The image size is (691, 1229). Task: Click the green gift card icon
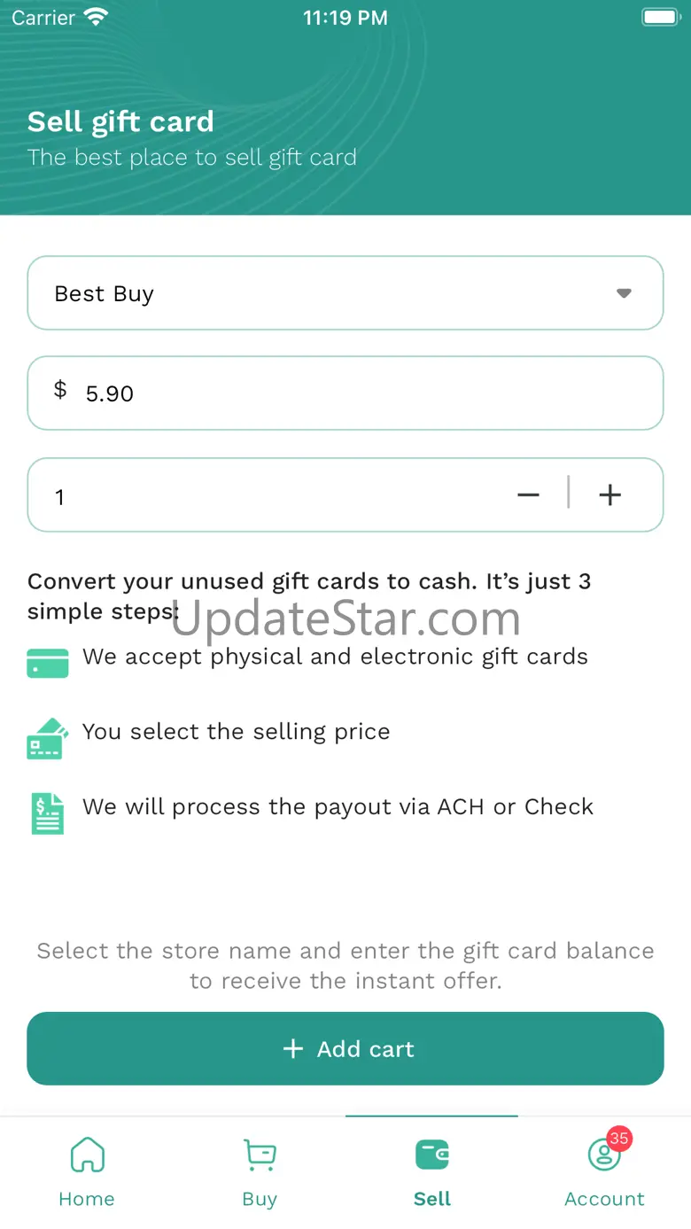(48, 663)
